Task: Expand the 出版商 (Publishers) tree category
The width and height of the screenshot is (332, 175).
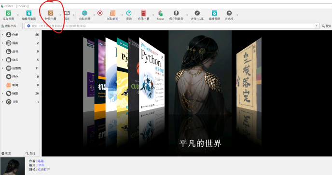Action: click(x=2, y=68)
